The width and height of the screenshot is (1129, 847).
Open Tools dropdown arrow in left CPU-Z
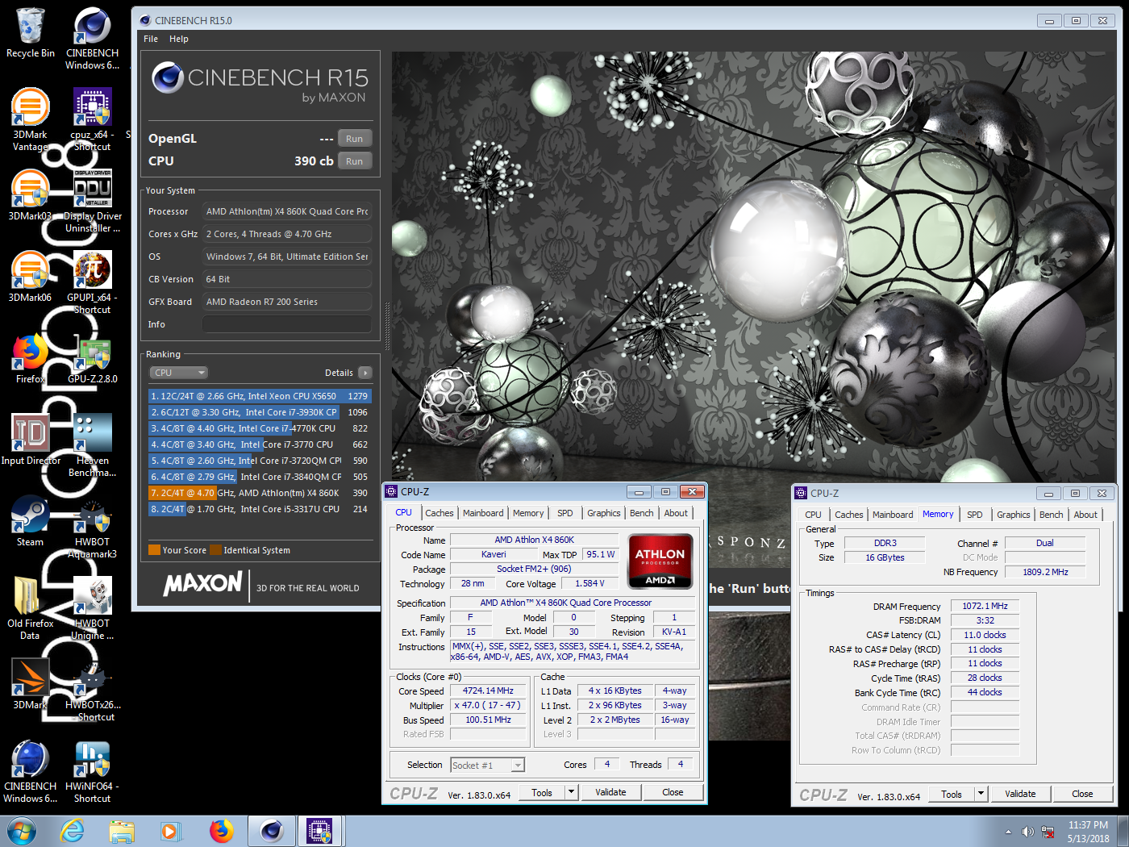click(x=572, y=793)
